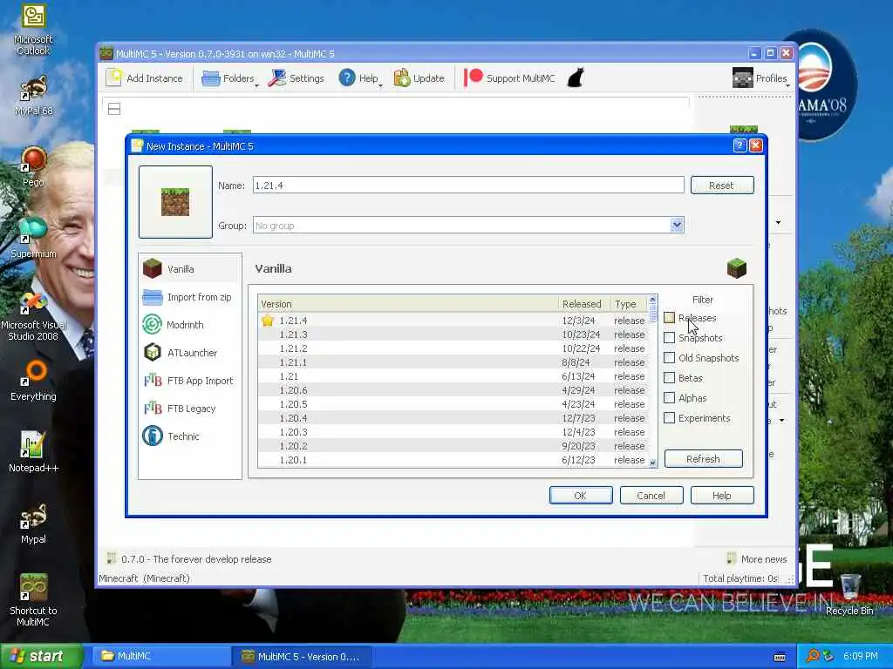
Task: Select the FTB Legacy tab
Action: pos(189,409)
